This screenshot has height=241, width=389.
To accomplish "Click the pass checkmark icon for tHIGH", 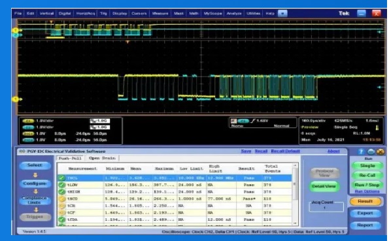I will [61, 192].
